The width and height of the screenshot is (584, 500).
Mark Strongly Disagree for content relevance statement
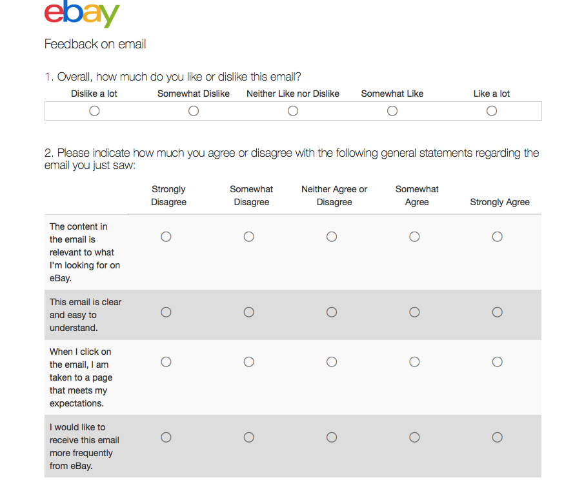[x=166, y=237]
